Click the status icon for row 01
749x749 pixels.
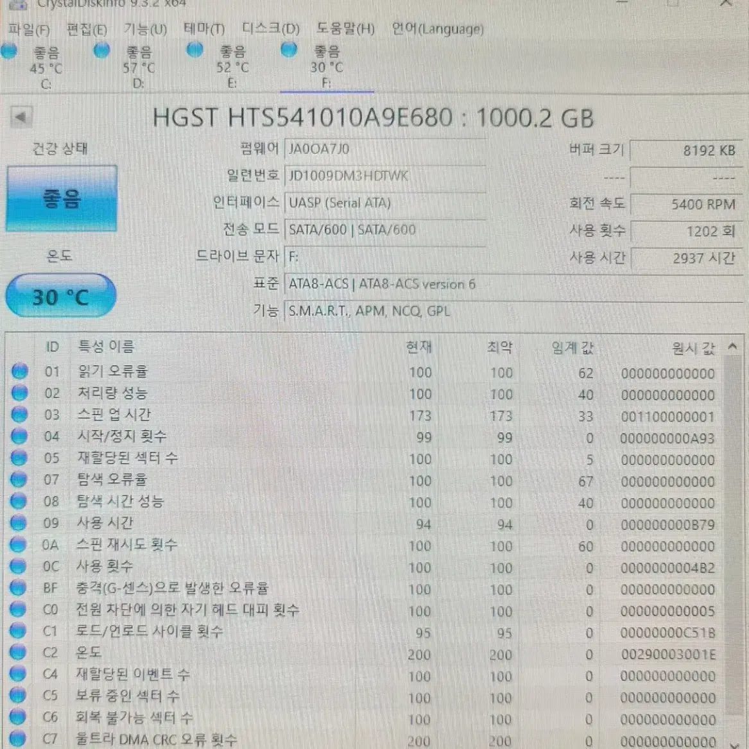(x=20, y=371)
